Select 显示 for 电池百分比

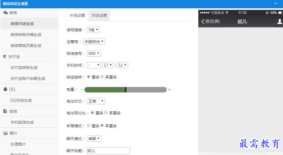coord(92,112)
